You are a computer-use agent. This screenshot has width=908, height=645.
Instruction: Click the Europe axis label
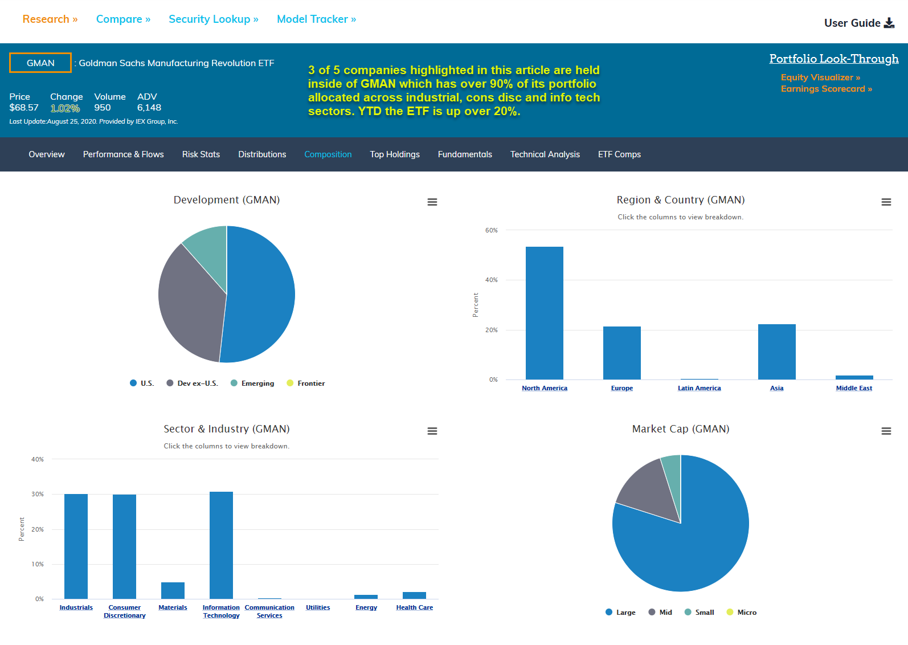click(x=622, y=388)
